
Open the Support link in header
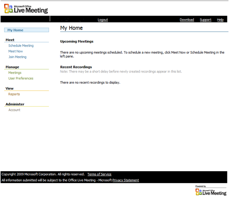(205, 20)
